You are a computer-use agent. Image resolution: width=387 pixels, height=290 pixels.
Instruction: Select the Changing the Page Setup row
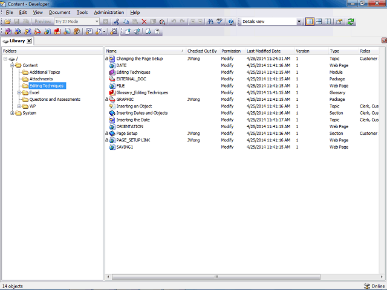pyautogui.click(x=242, y=59)
